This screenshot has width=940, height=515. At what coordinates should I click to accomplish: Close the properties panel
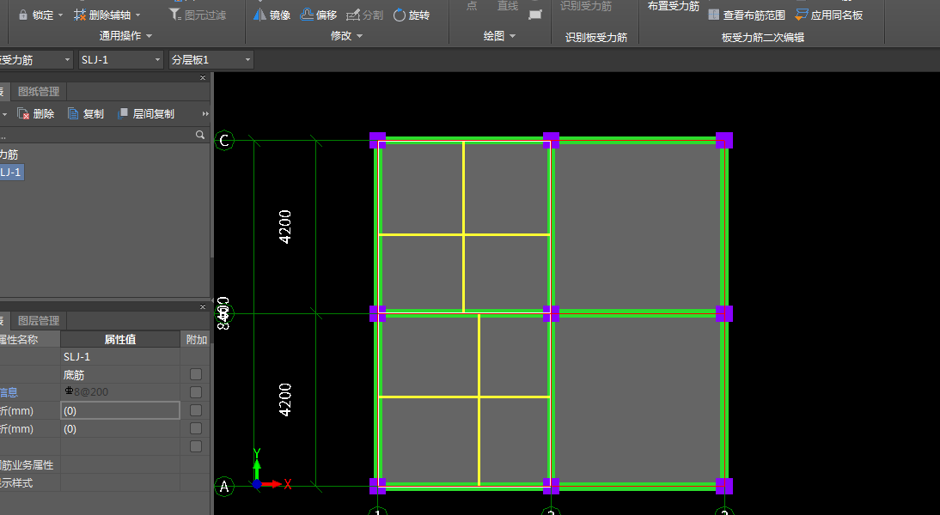point(203,306)
